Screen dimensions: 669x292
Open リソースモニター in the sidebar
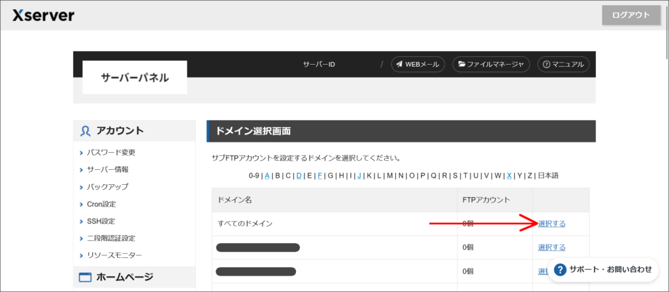tap(114, 255)
